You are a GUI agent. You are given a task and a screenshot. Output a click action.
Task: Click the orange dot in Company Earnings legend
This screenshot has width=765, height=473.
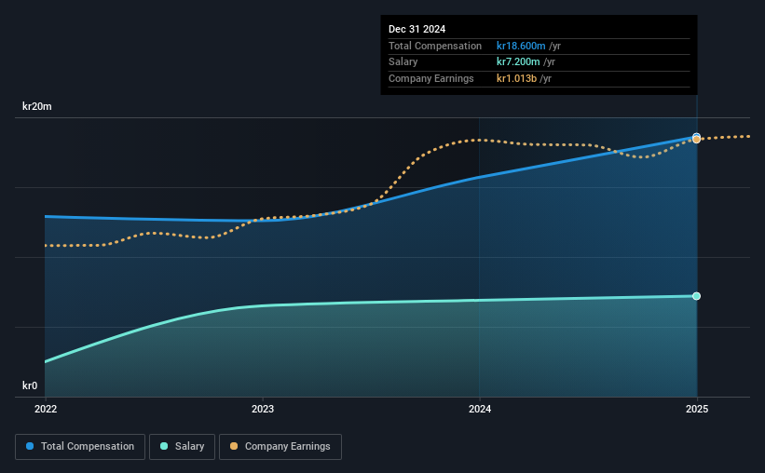coord(234,446)
